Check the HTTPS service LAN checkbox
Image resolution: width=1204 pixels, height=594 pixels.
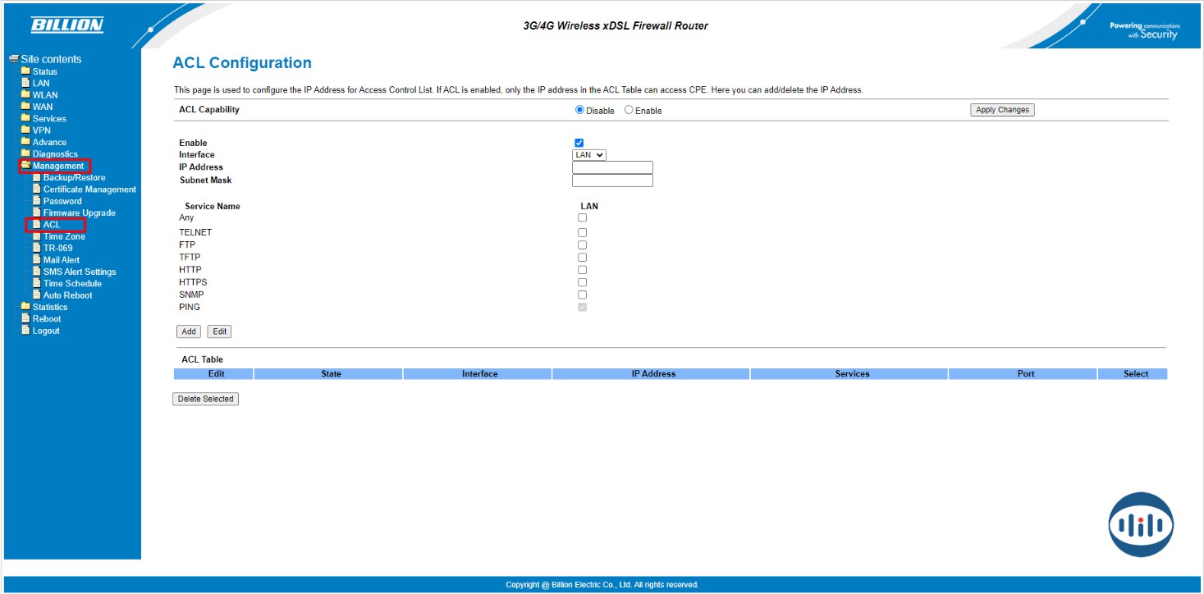(582, 282)
